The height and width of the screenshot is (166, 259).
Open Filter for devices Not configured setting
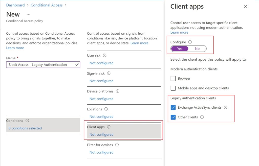click(101, 152)
